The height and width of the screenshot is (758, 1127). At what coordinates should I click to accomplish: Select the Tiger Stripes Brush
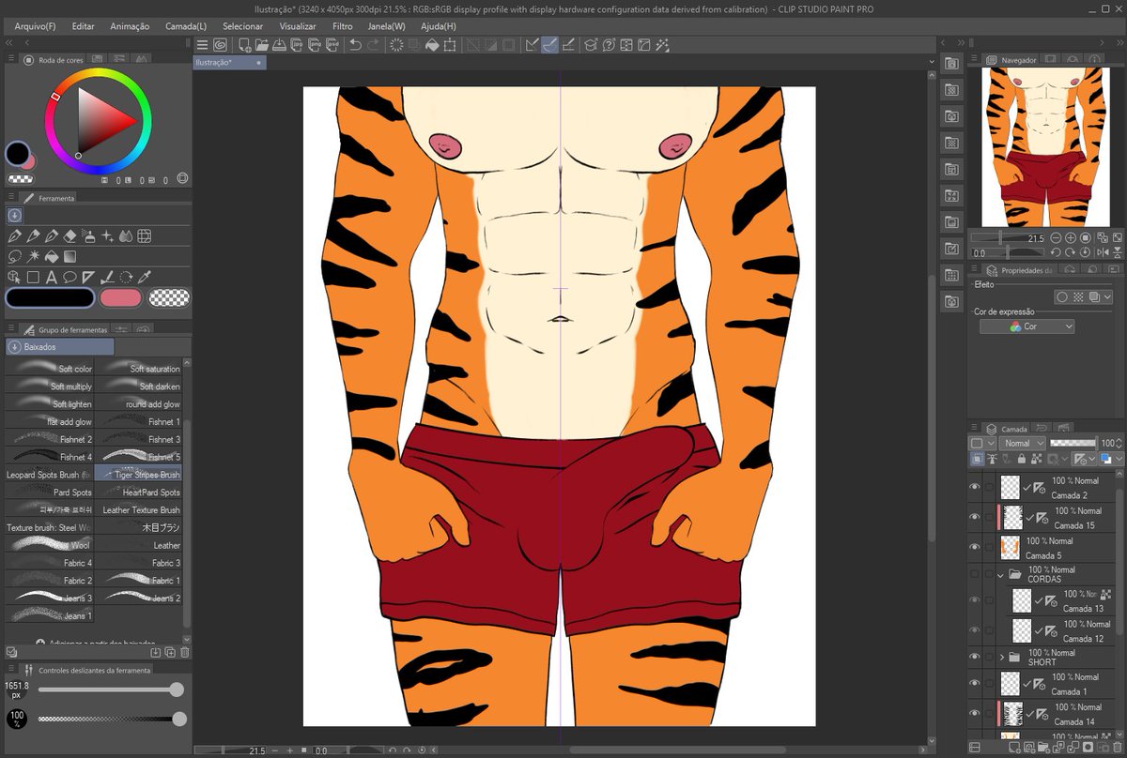click(x=138, y=475)
